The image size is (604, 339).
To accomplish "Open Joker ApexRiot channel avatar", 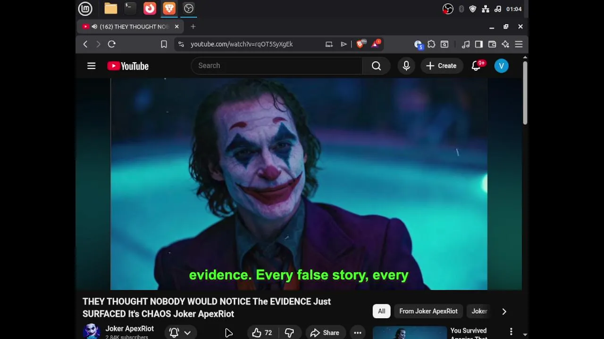I will pyautogui.click(x=92, y=331).
